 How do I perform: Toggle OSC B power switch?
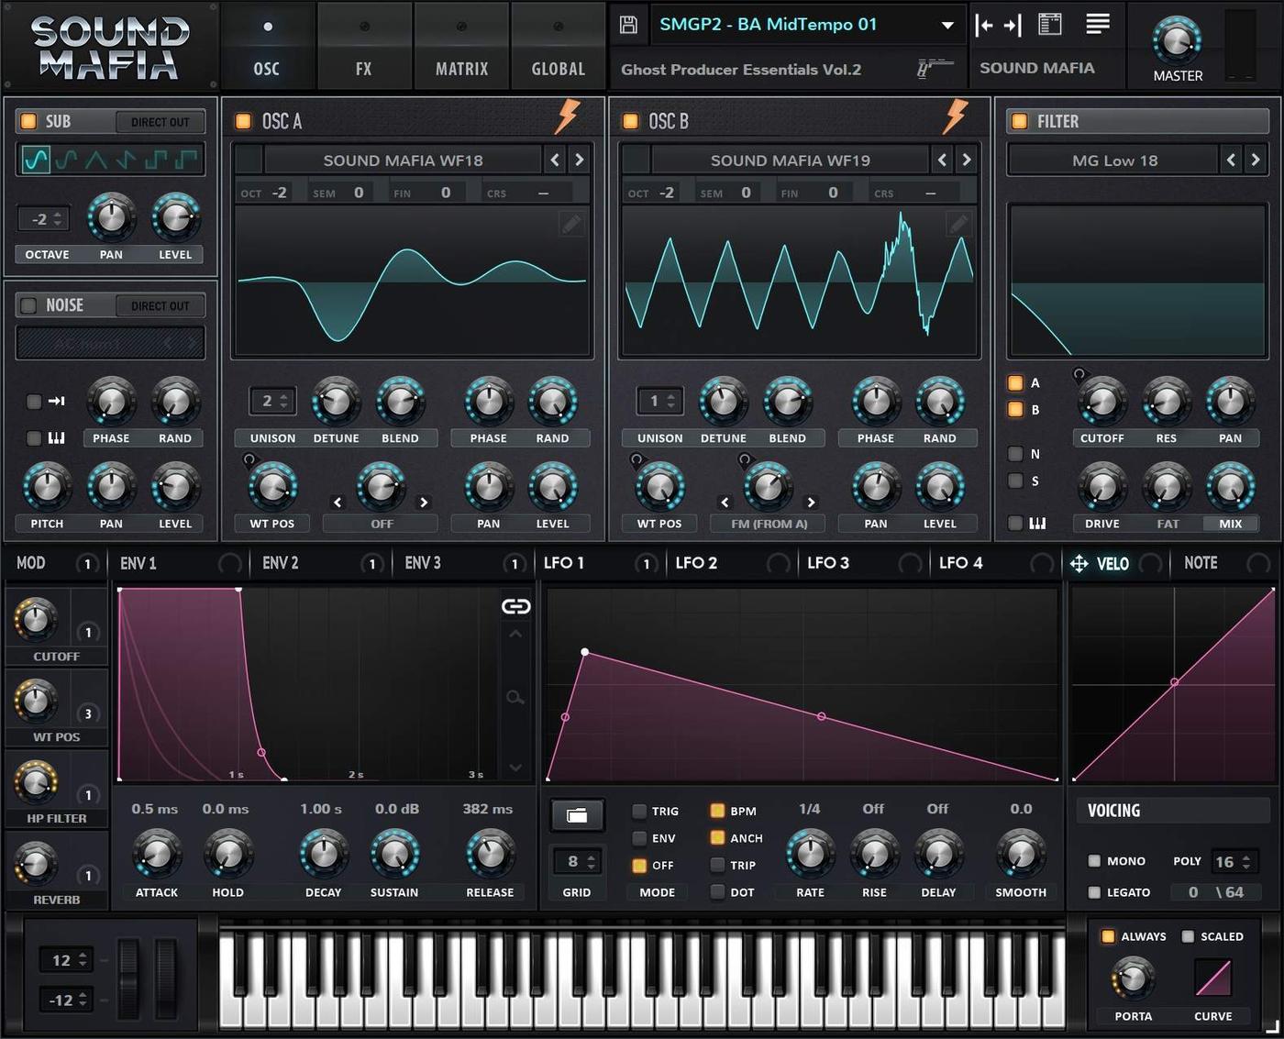631,121
